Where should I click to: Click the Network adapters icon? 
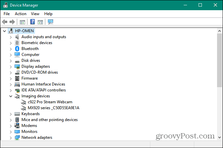pos(17,137)
